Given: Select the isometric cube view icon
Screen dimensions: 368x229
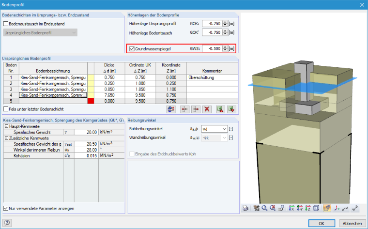Looking at the screenshot, I should pos(316,208).
